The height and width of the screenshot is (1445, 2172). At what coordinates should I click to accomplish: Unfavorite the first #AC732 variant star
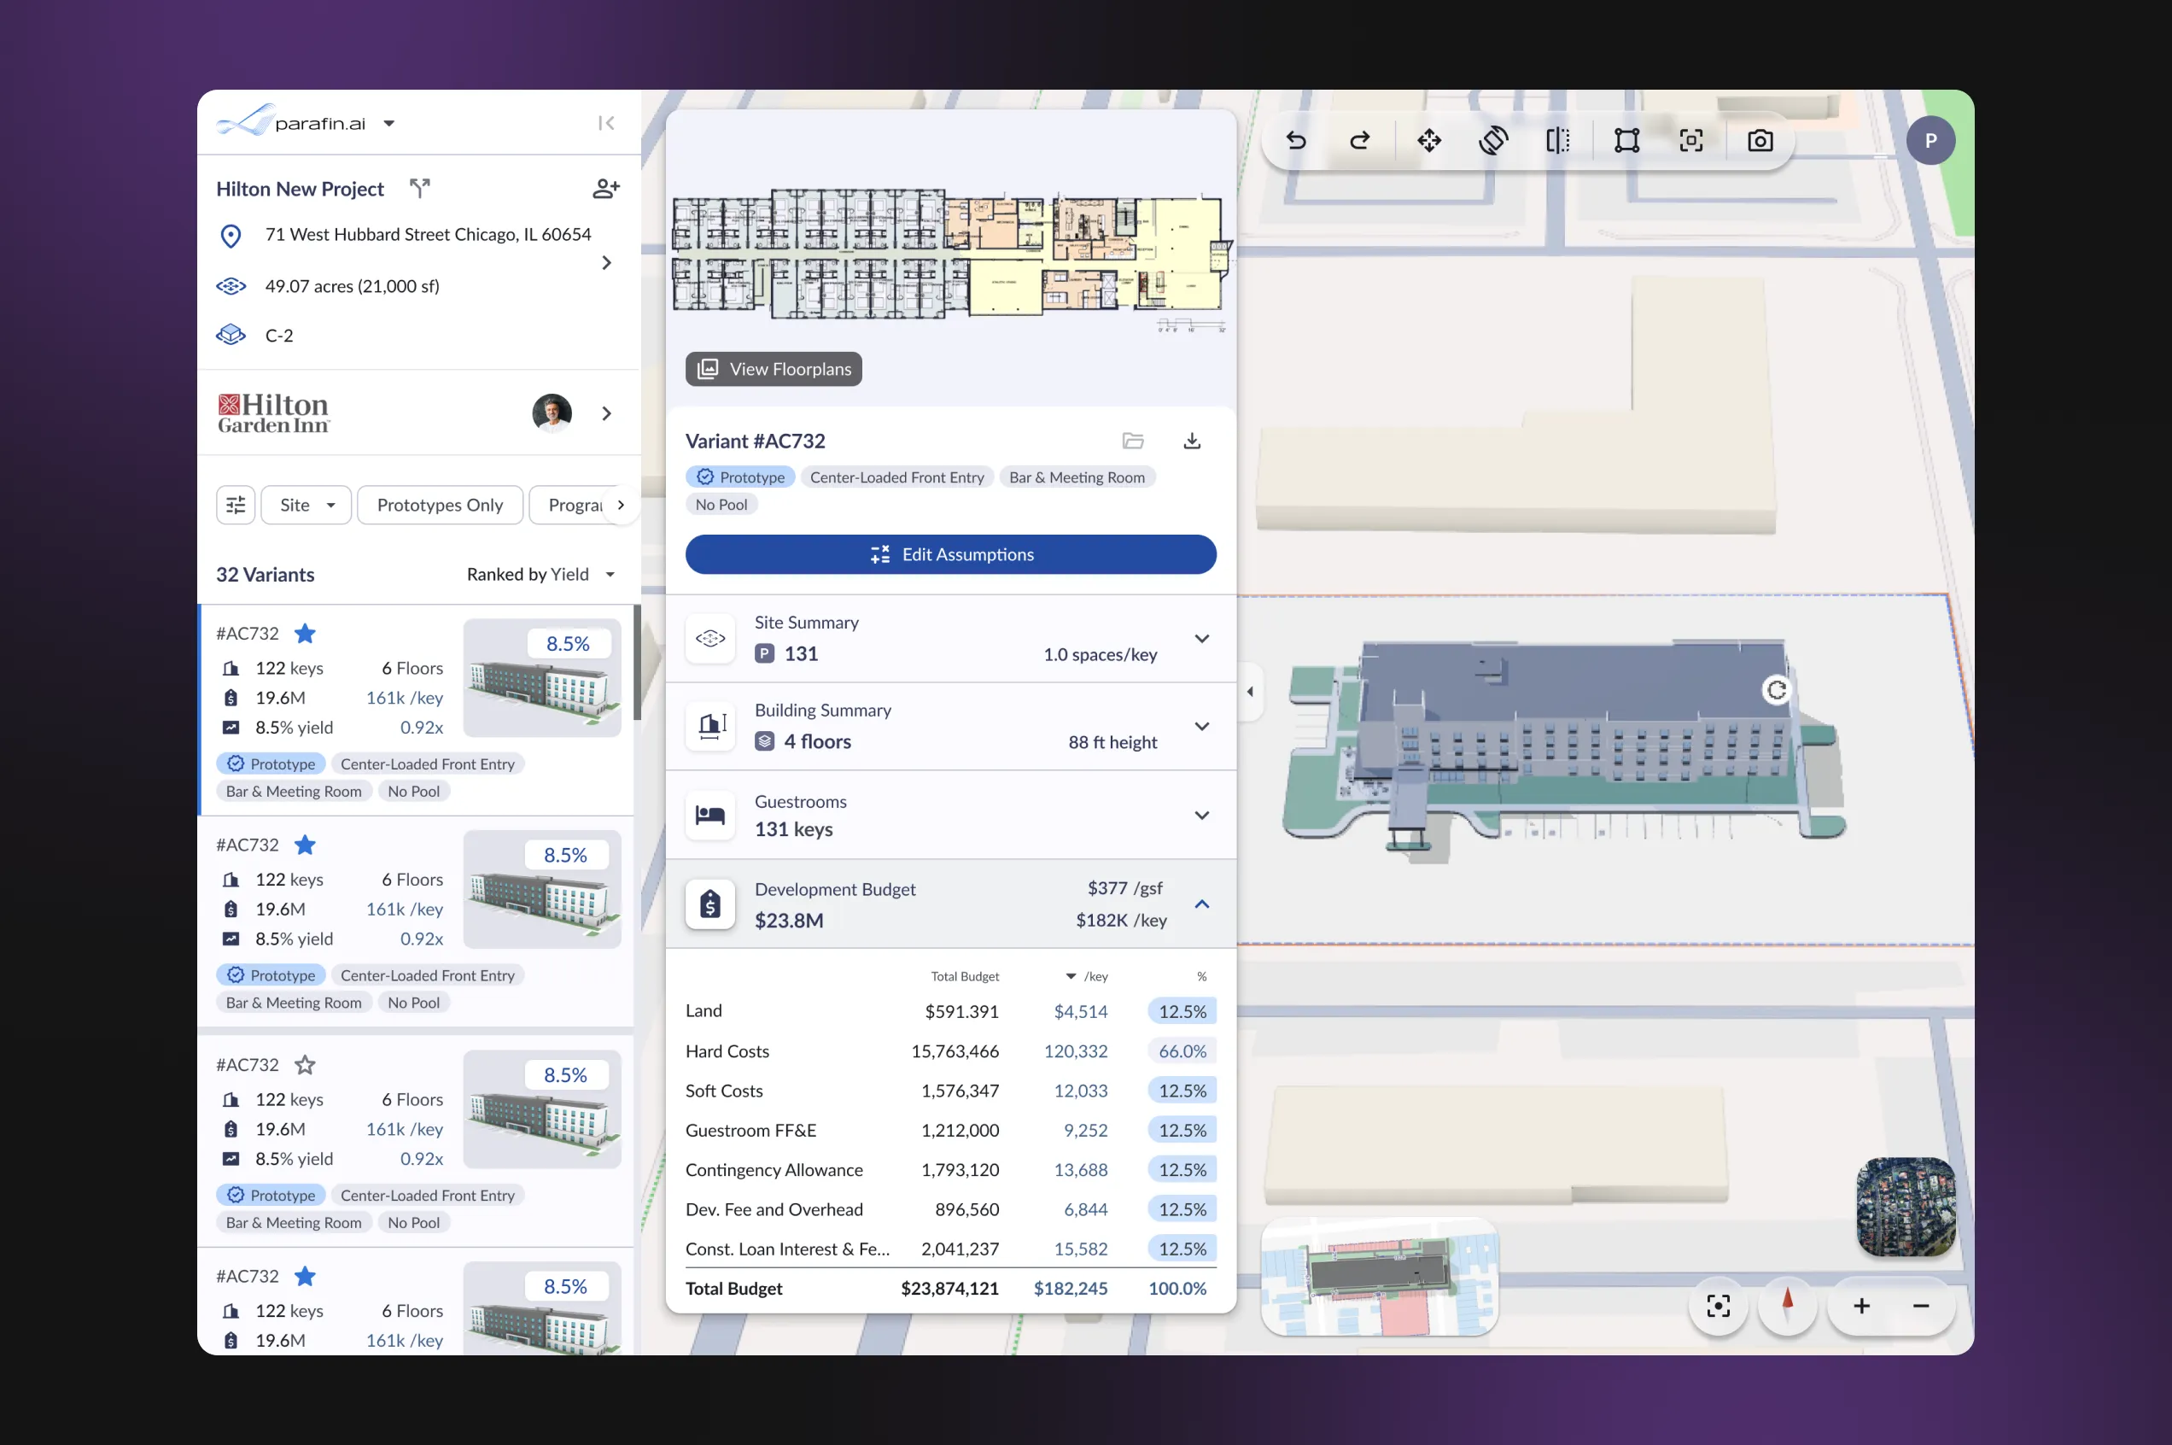(x=305, y=634)
